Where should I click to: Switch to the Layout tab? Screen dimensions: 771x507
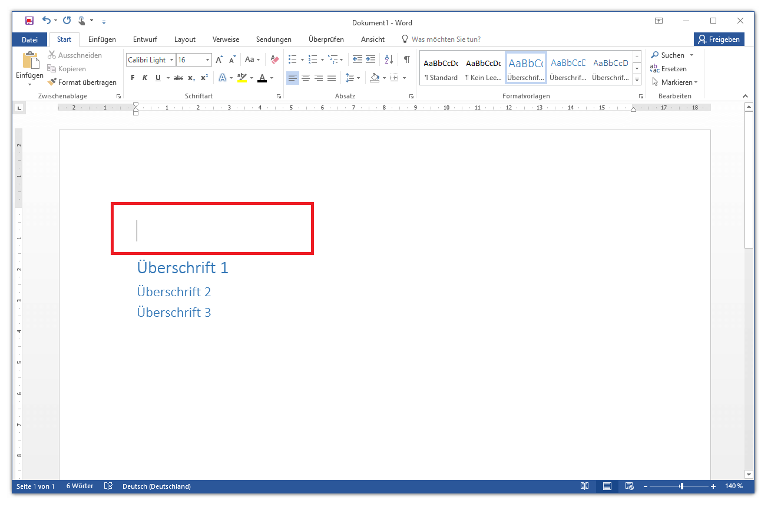184,39
